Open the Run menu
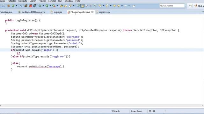Screen dimensions: 204x114 pos(60,1)
